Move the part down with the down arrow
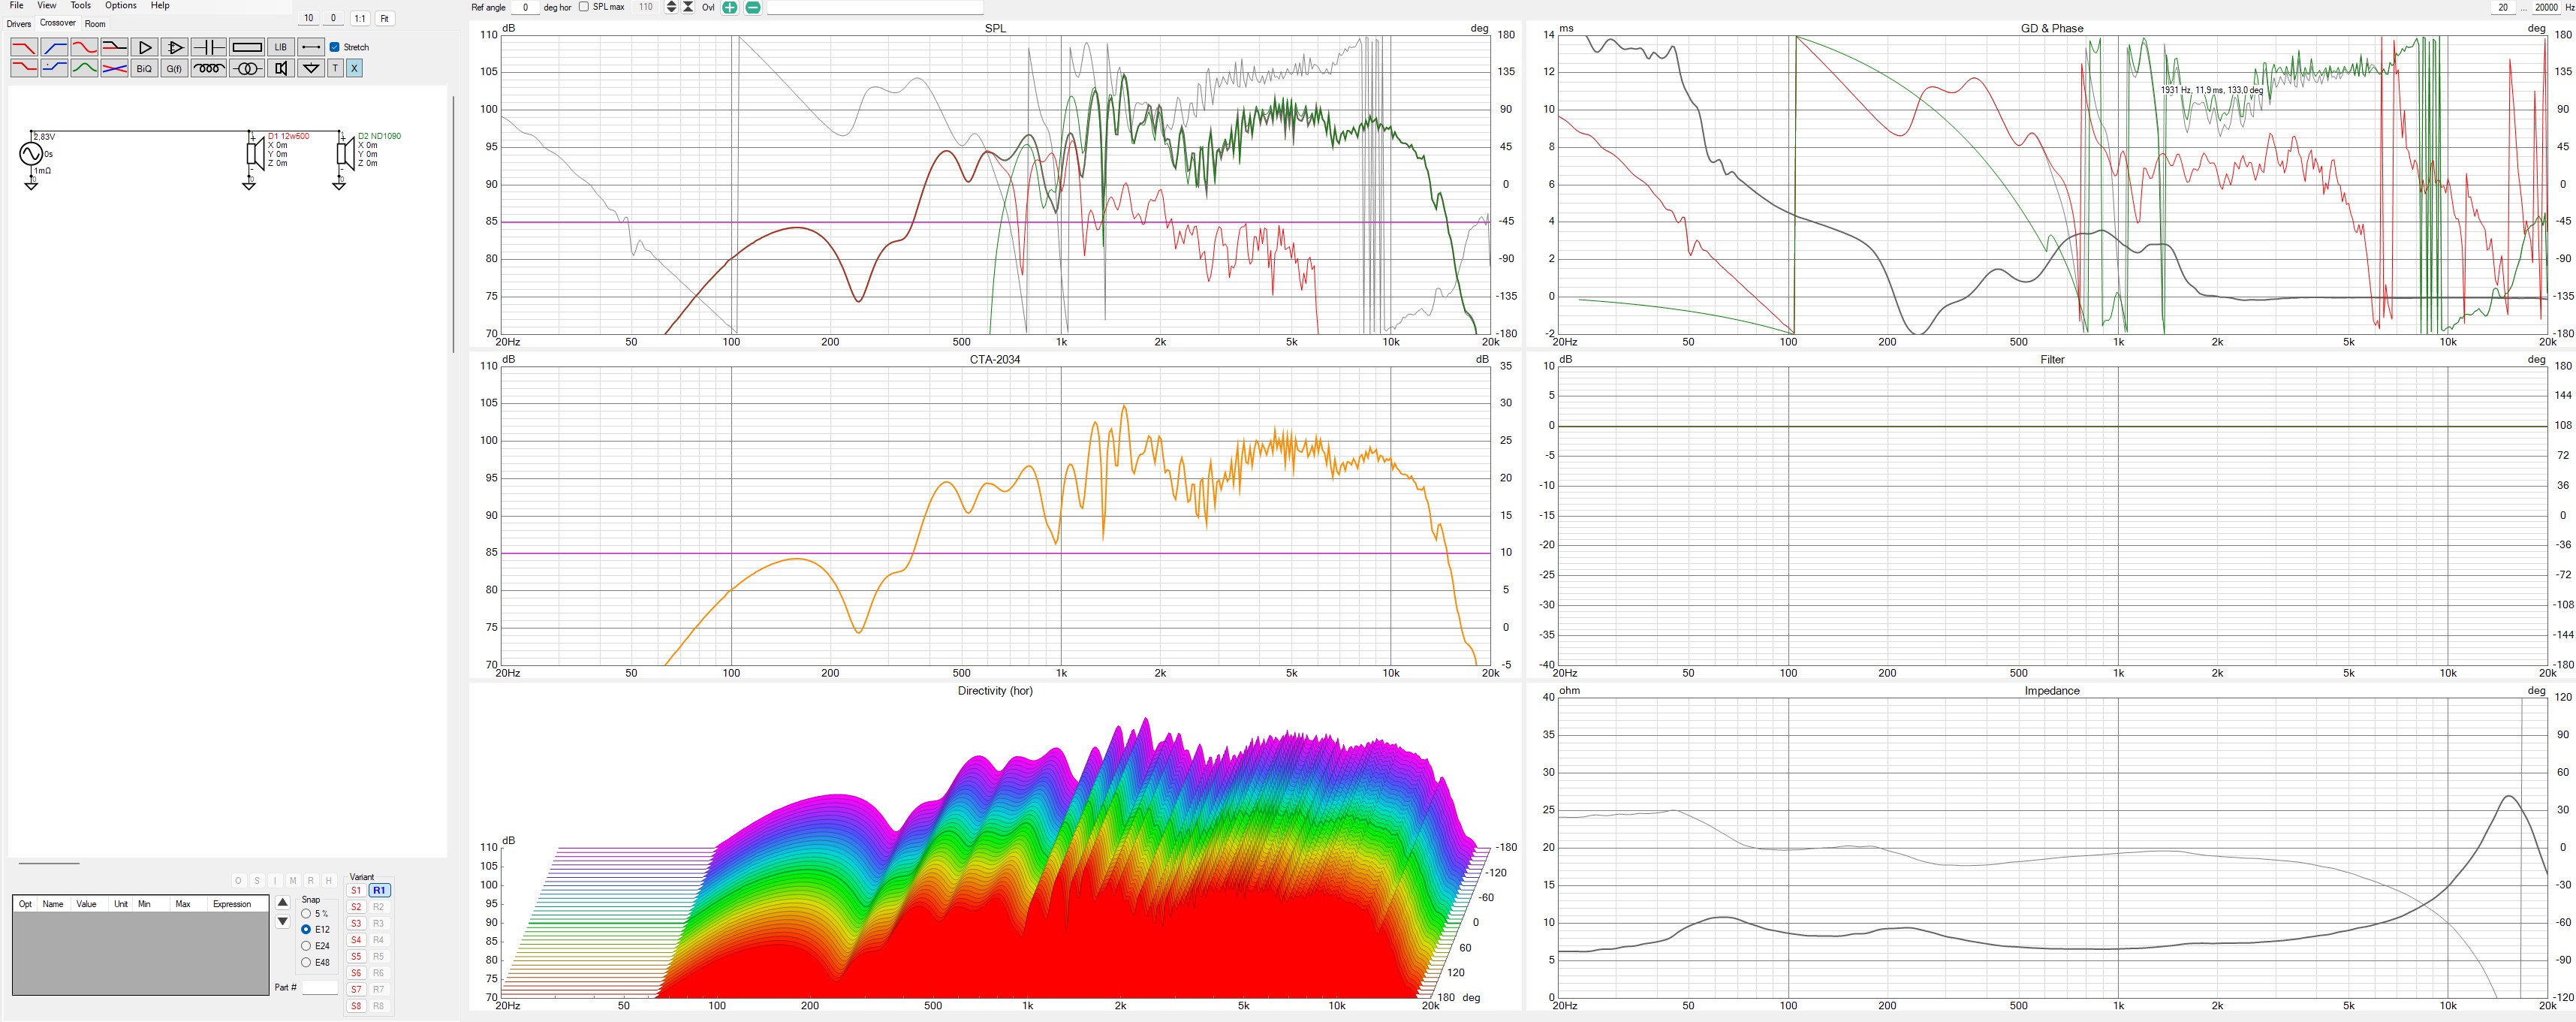This screenshot has height=1022, width=2576. pos(283,922)
